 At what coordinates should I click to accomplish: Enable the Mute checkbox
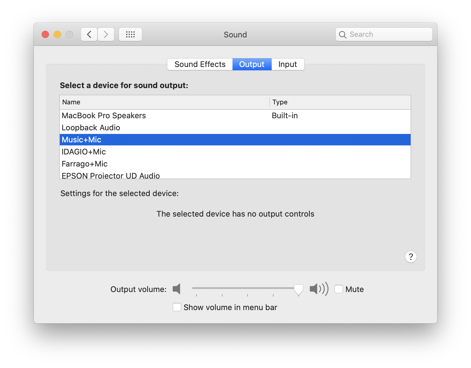[x=339, y=289]
